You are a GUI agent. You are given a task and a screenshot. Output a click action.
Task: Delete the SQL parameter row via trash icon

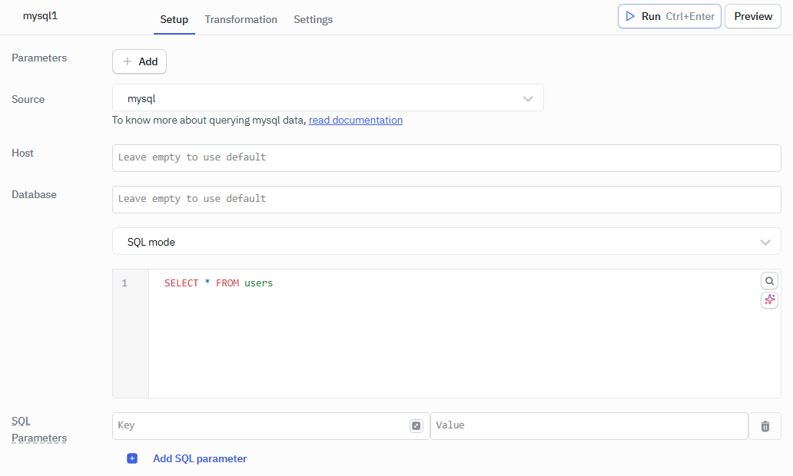pos(765,426)
